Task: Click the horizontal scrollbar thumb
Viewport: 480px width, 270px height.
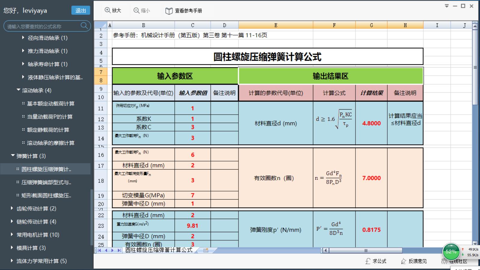Action: (365, 250)
